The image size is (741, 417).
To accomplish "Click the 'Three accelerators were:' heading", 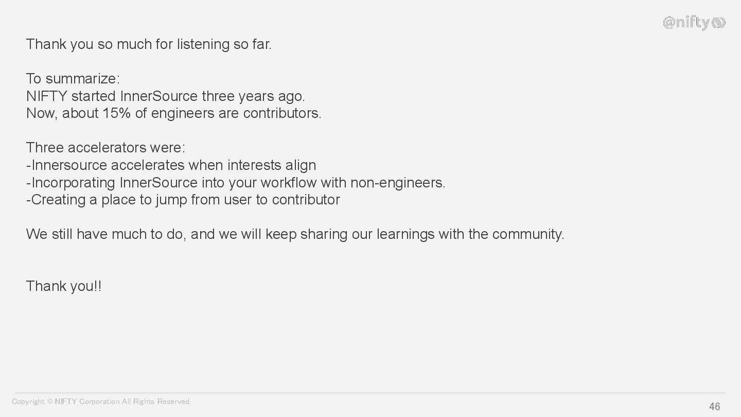I will (105, 148).
